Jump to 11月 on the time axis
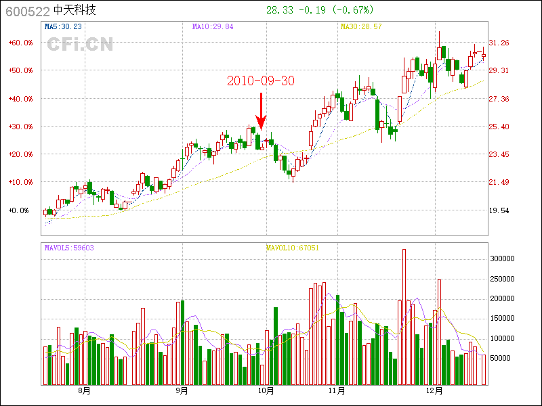542x406 pixels. [337, 390]
